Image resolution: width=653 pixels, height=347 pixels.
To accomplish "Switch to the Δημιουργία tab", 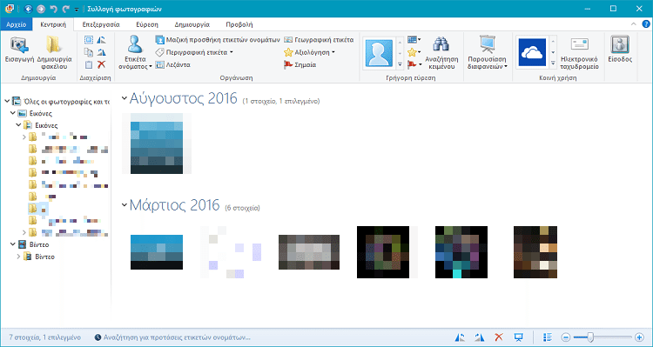I will pos(192,24).
